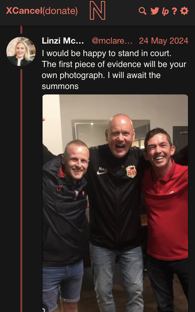Open the question mark about icon

175,11
